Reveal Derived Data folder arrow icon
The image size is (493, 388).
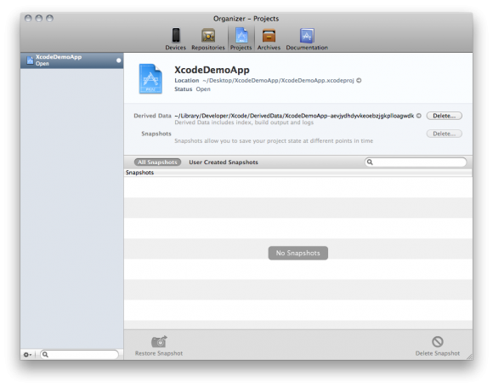coord(418,116)
